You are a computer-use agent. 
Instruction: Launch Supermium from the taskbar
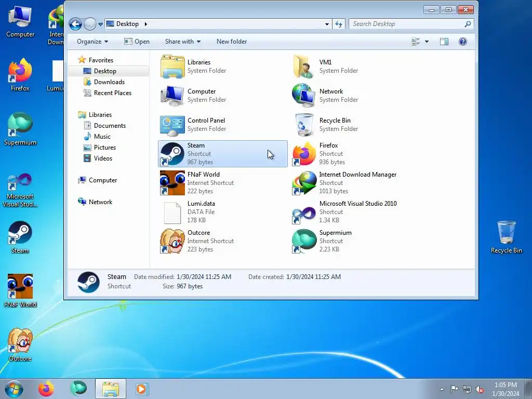78,389
